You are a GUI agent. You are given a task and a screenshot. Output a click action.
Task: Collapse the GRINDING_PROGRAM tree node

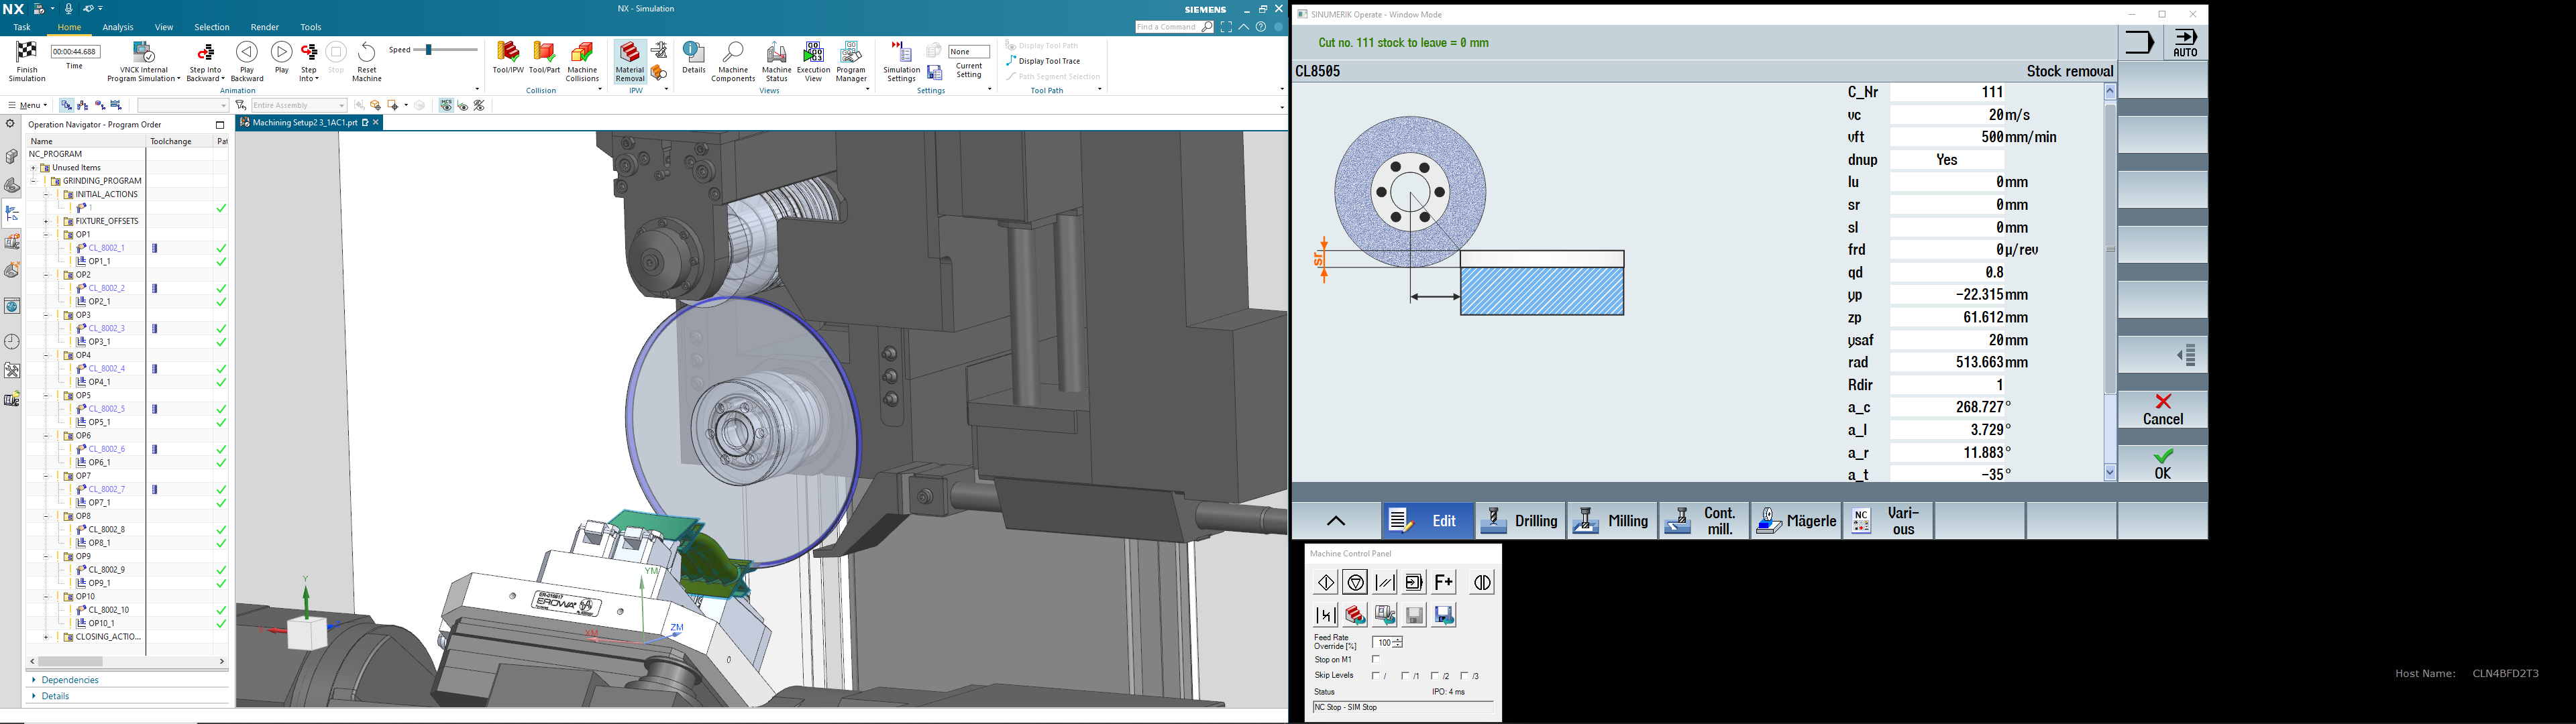(x=33, y=181)
